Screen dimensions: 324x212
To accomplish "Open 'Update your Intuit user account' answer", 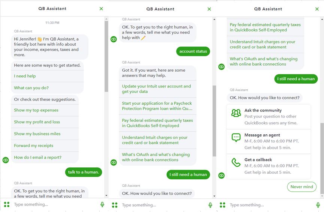I will click(x=157, y=89).
